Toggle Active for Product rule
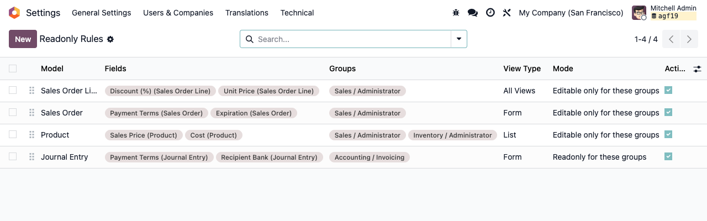 [668, 134]
